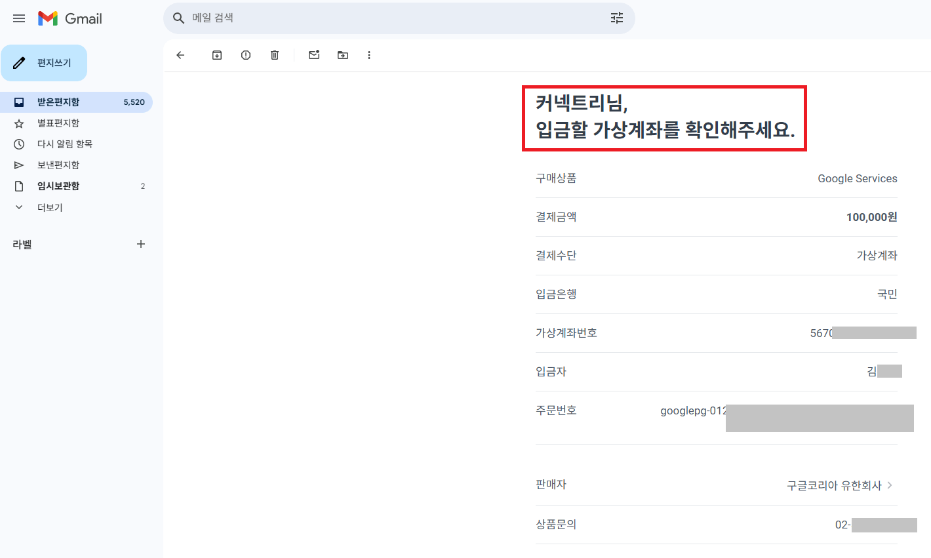Open more options three-dot menu
This screenshot has width=931, height=558.
coord(369,55)
